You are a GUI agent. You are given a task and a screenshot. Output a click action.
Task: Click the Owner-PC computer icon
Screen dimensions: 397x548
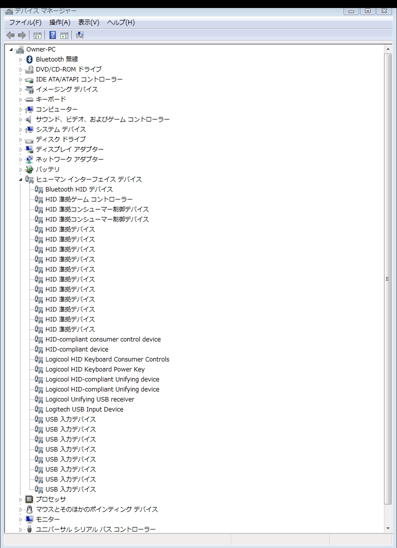tap(20, 49)
